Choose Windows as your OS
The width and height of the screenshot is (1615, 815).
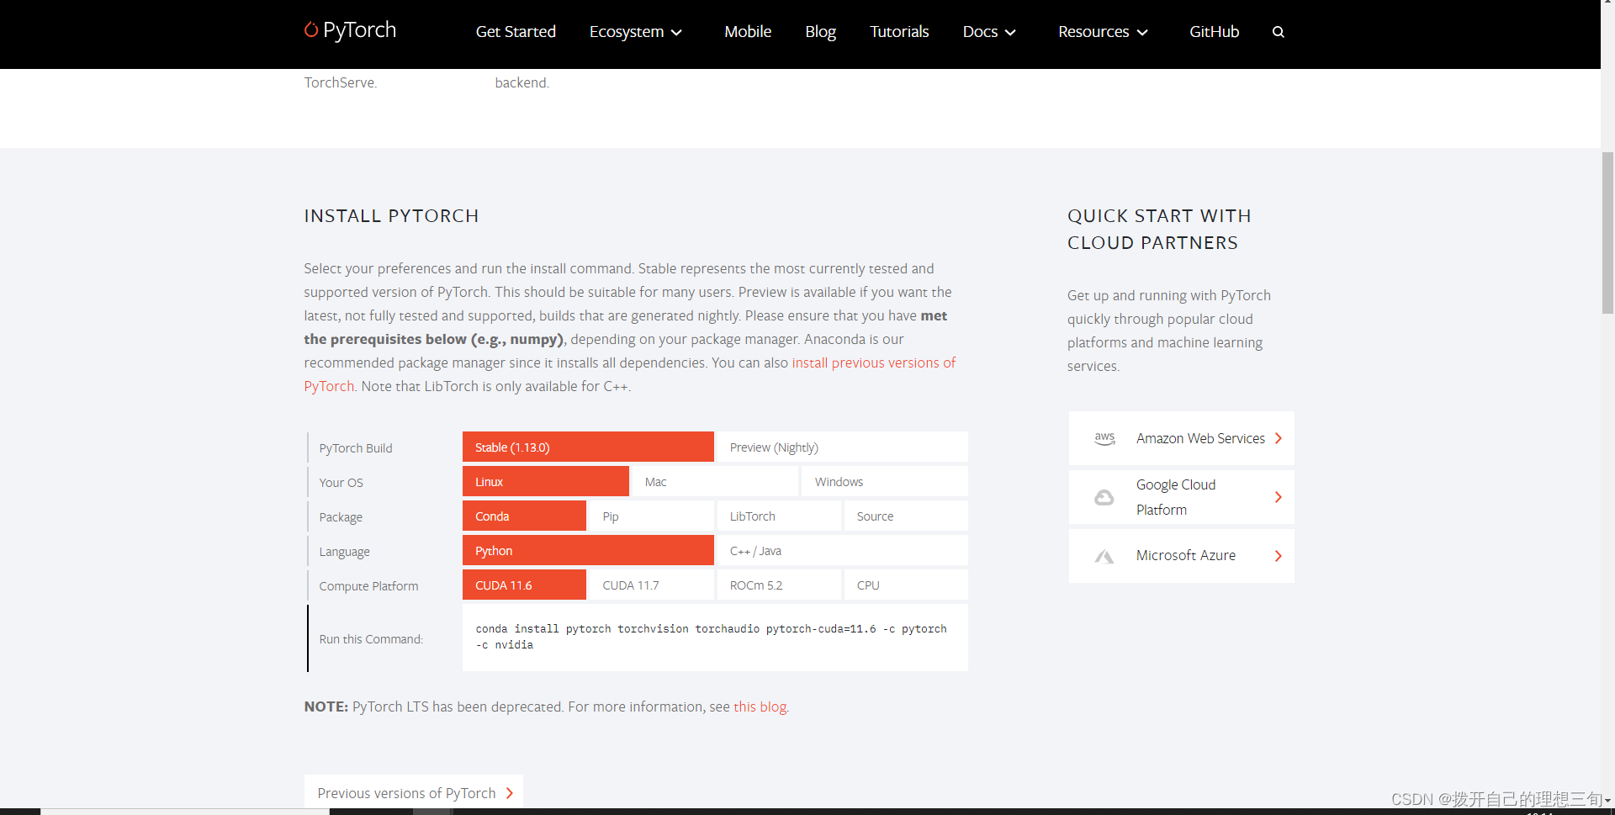[884, 482]
